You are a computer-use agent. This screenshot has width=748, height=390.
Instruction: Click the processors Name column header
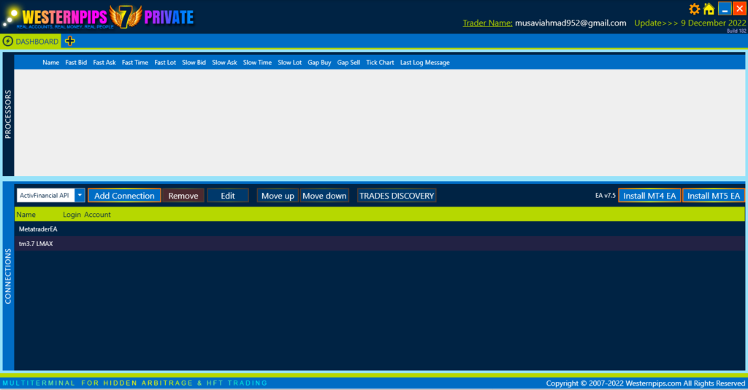pyautogui.click(x=50, y=63)
